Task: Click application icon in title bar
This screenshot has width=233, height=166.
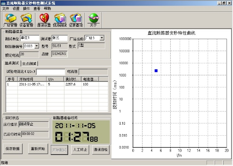Action: pyautogui.click(x=3, y=3)
